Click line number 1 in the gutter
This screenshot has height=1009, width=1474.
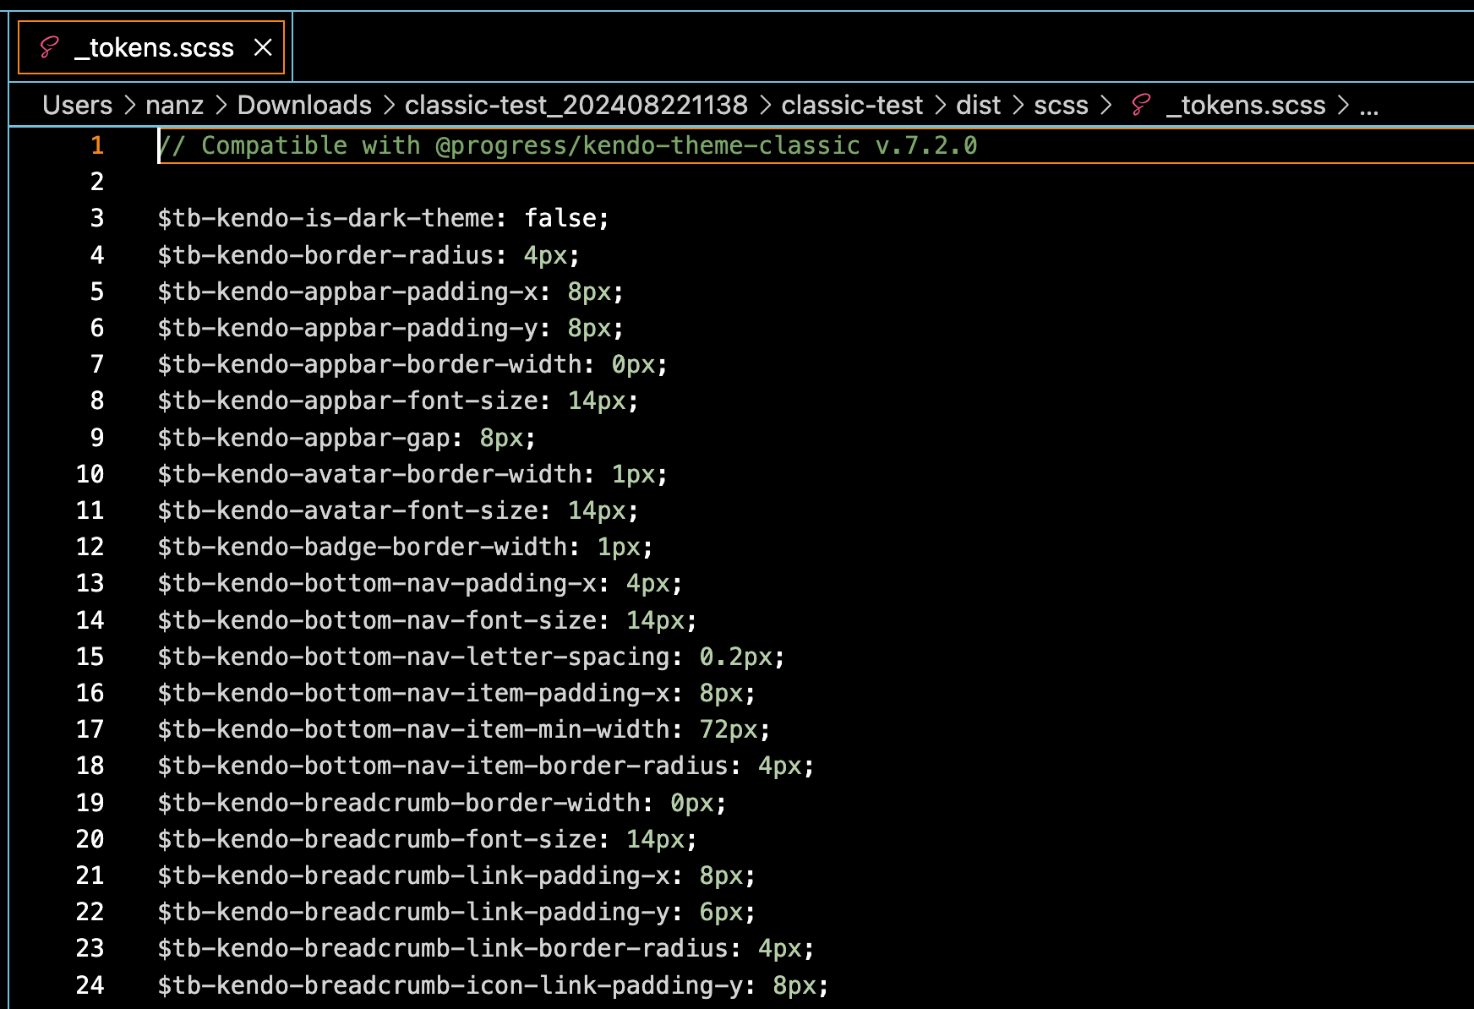coord(97,145)
